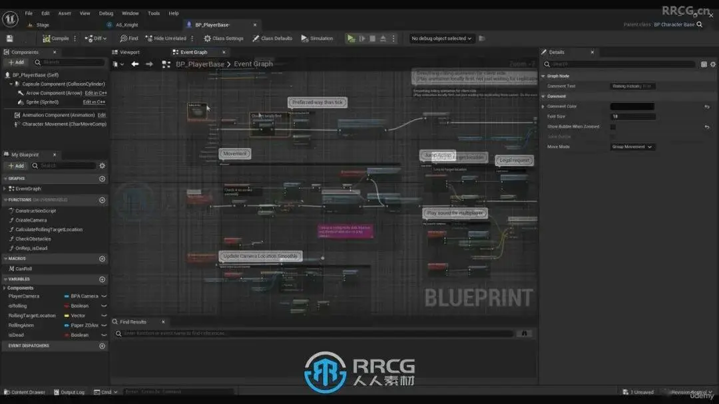
Task: Open the debug object selector dropdown
Action: 441,39
